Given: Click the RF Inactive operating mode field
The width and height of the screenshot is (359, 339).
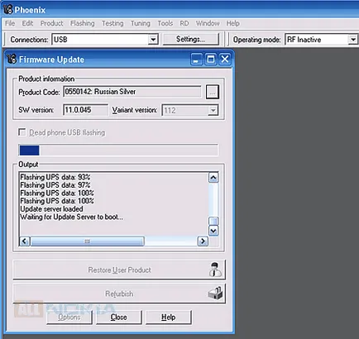Looking at the screenshot, I should pos(321,40).
